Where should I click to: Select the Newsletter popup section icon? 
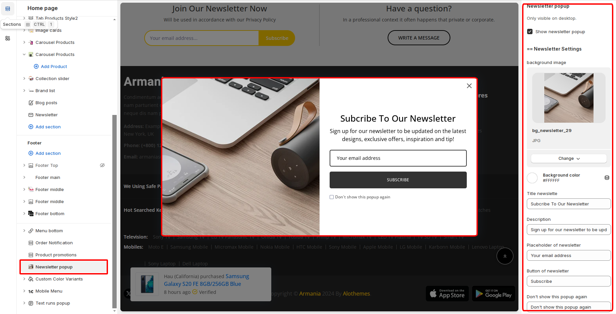(x=31, y=267)
